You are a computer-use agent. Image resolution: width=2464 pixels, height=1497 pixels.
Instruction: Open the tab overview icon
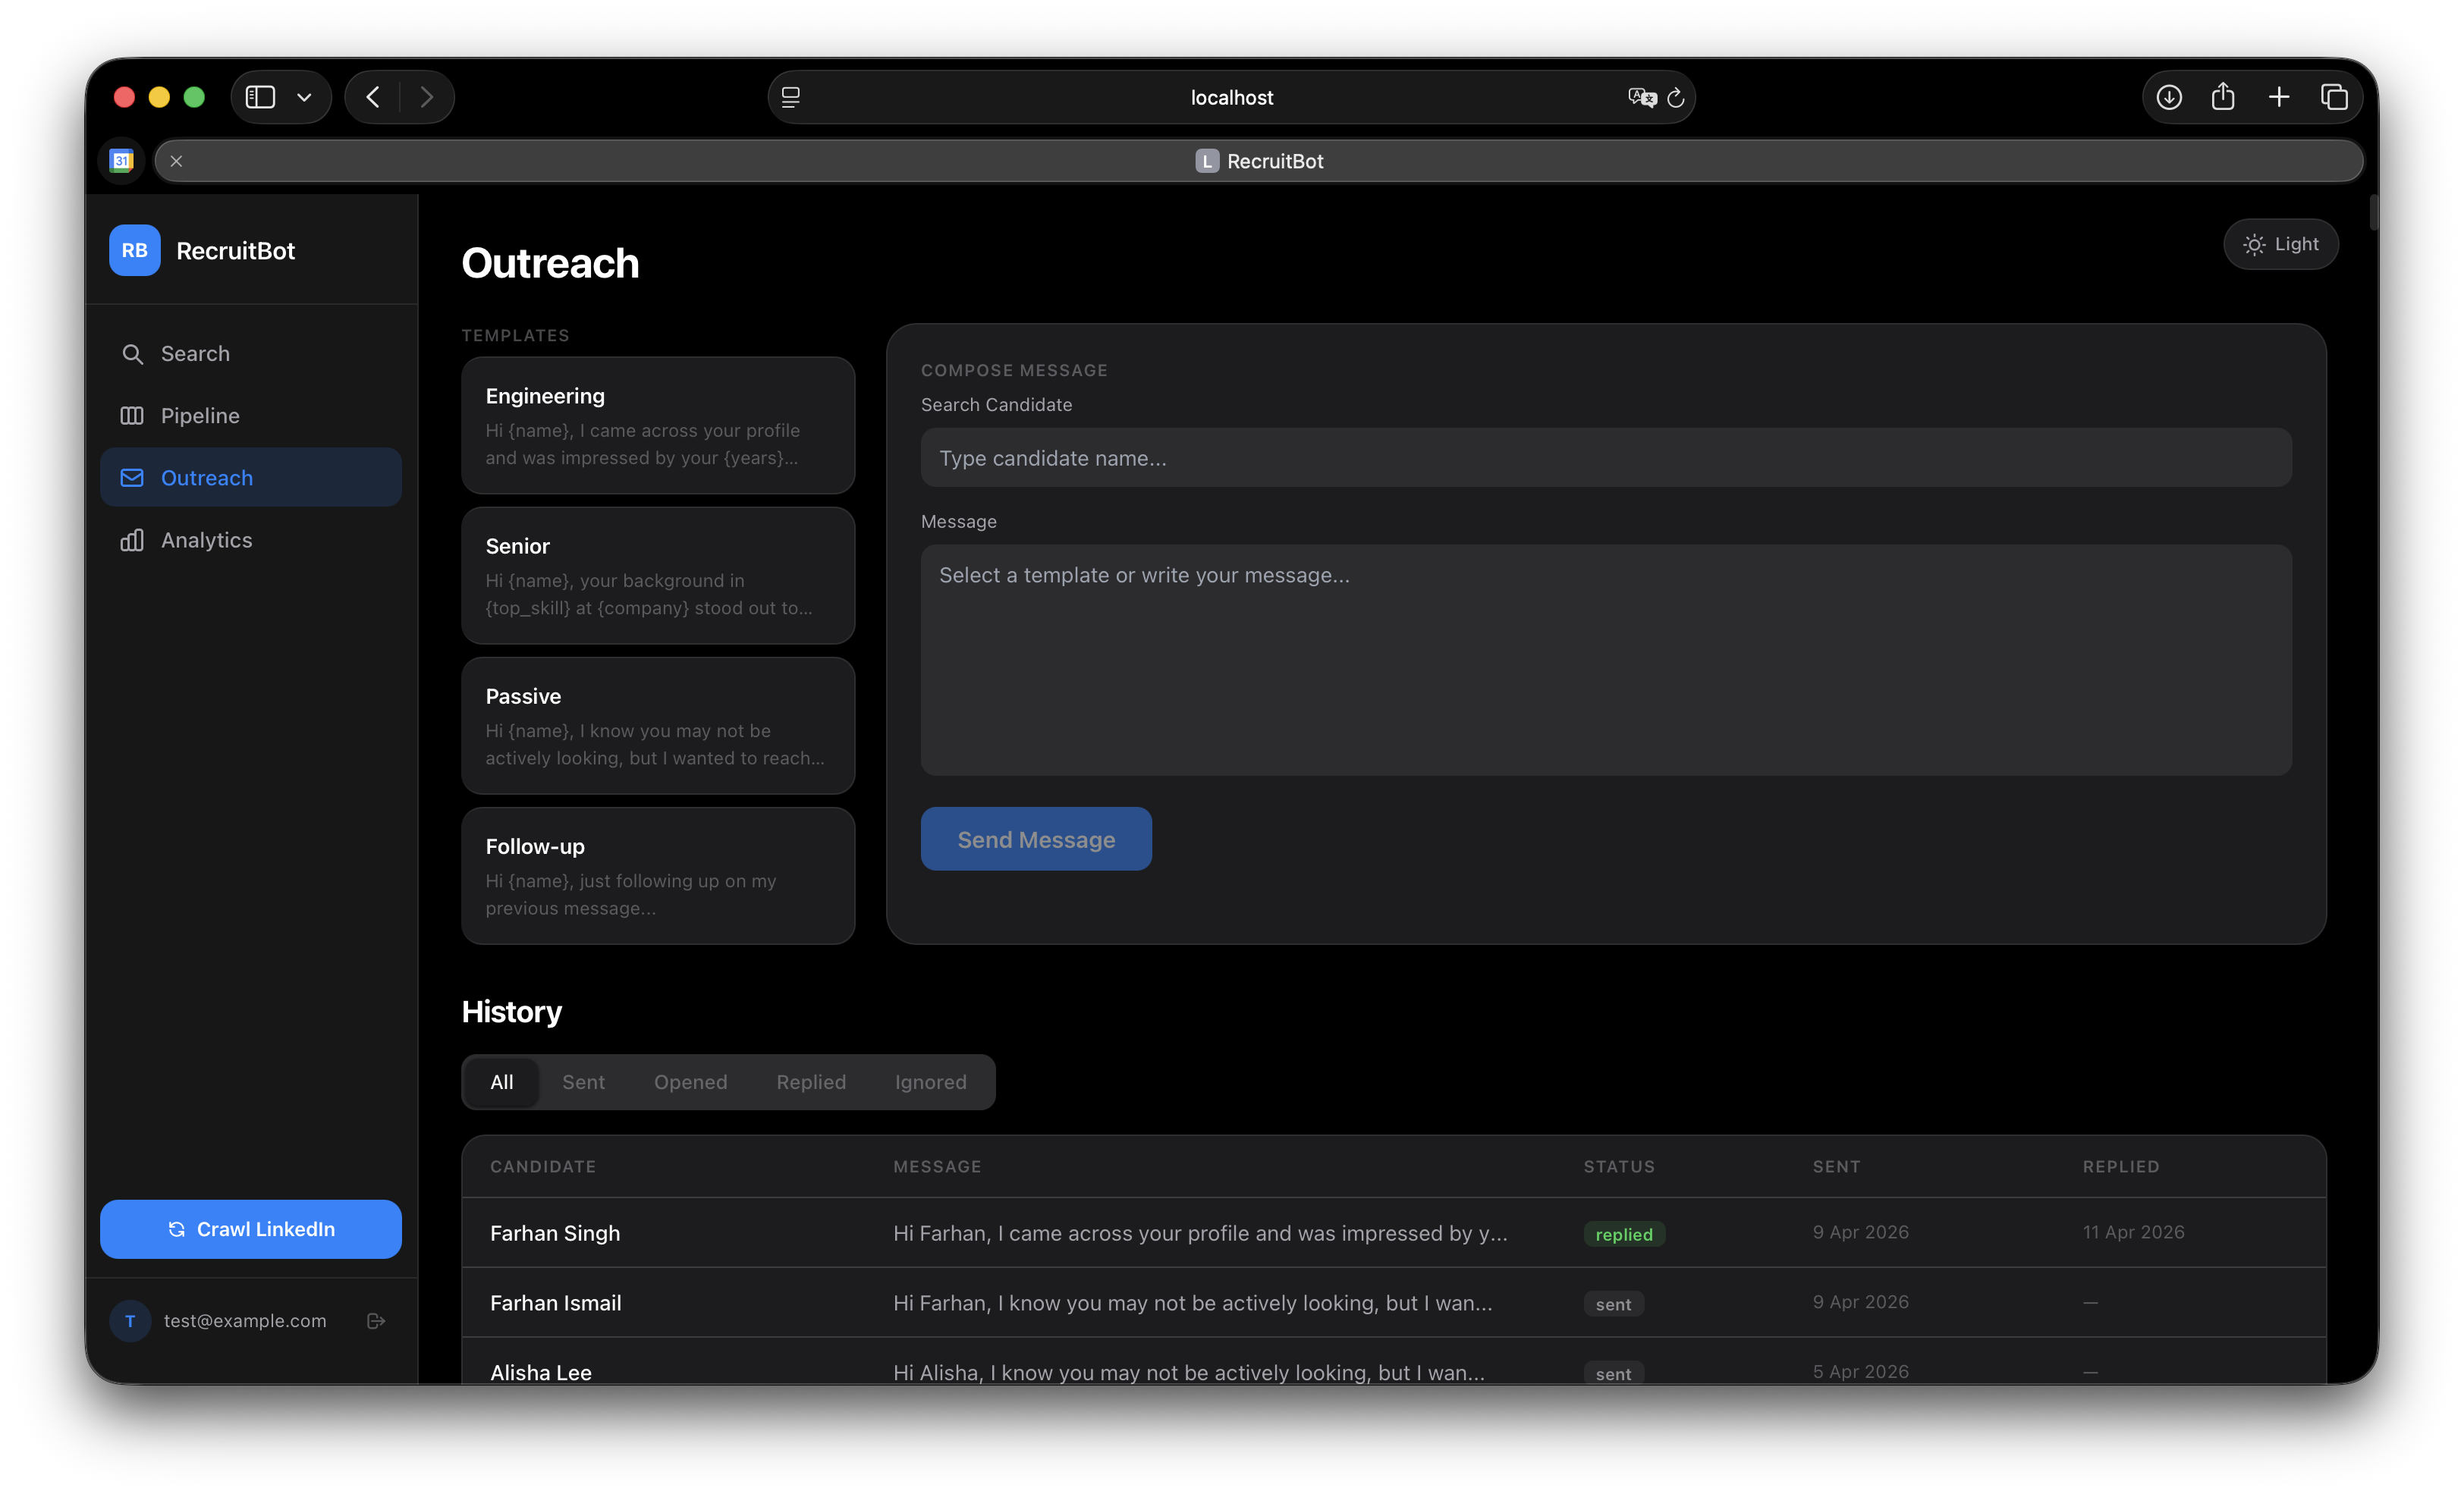point(2334,98)
